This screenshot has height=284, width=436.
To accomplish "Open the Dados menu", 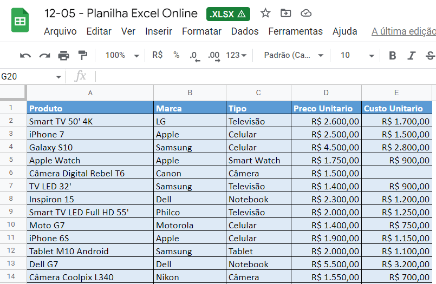I will pyautogui.click(x=245, y=31).
